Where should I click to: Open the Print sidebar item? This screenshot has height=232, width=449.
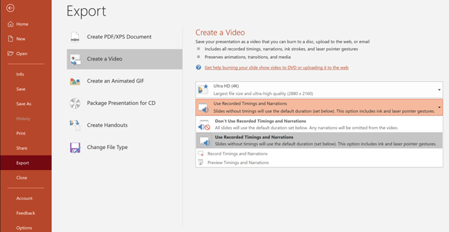tap(26, 134)
